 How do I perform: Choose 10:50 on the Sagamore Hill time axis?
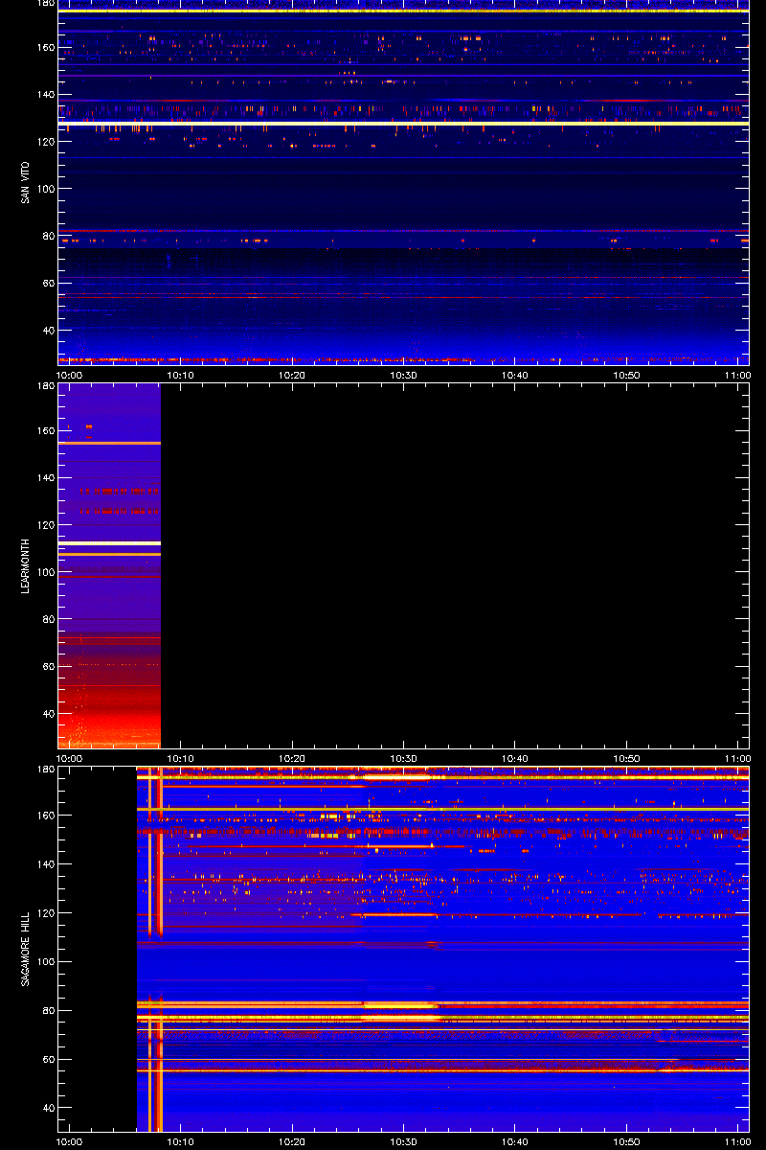point(627,1141)
